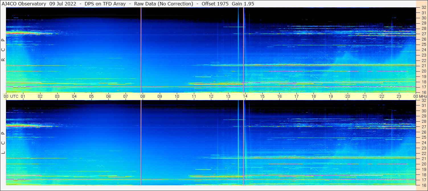Click the 12 hour tick label

click(211, 96)
